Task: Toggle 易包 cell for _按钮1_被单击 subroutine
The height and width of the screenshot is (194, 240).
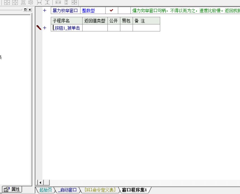Action: pyautogui.click(x=126, y=28)
